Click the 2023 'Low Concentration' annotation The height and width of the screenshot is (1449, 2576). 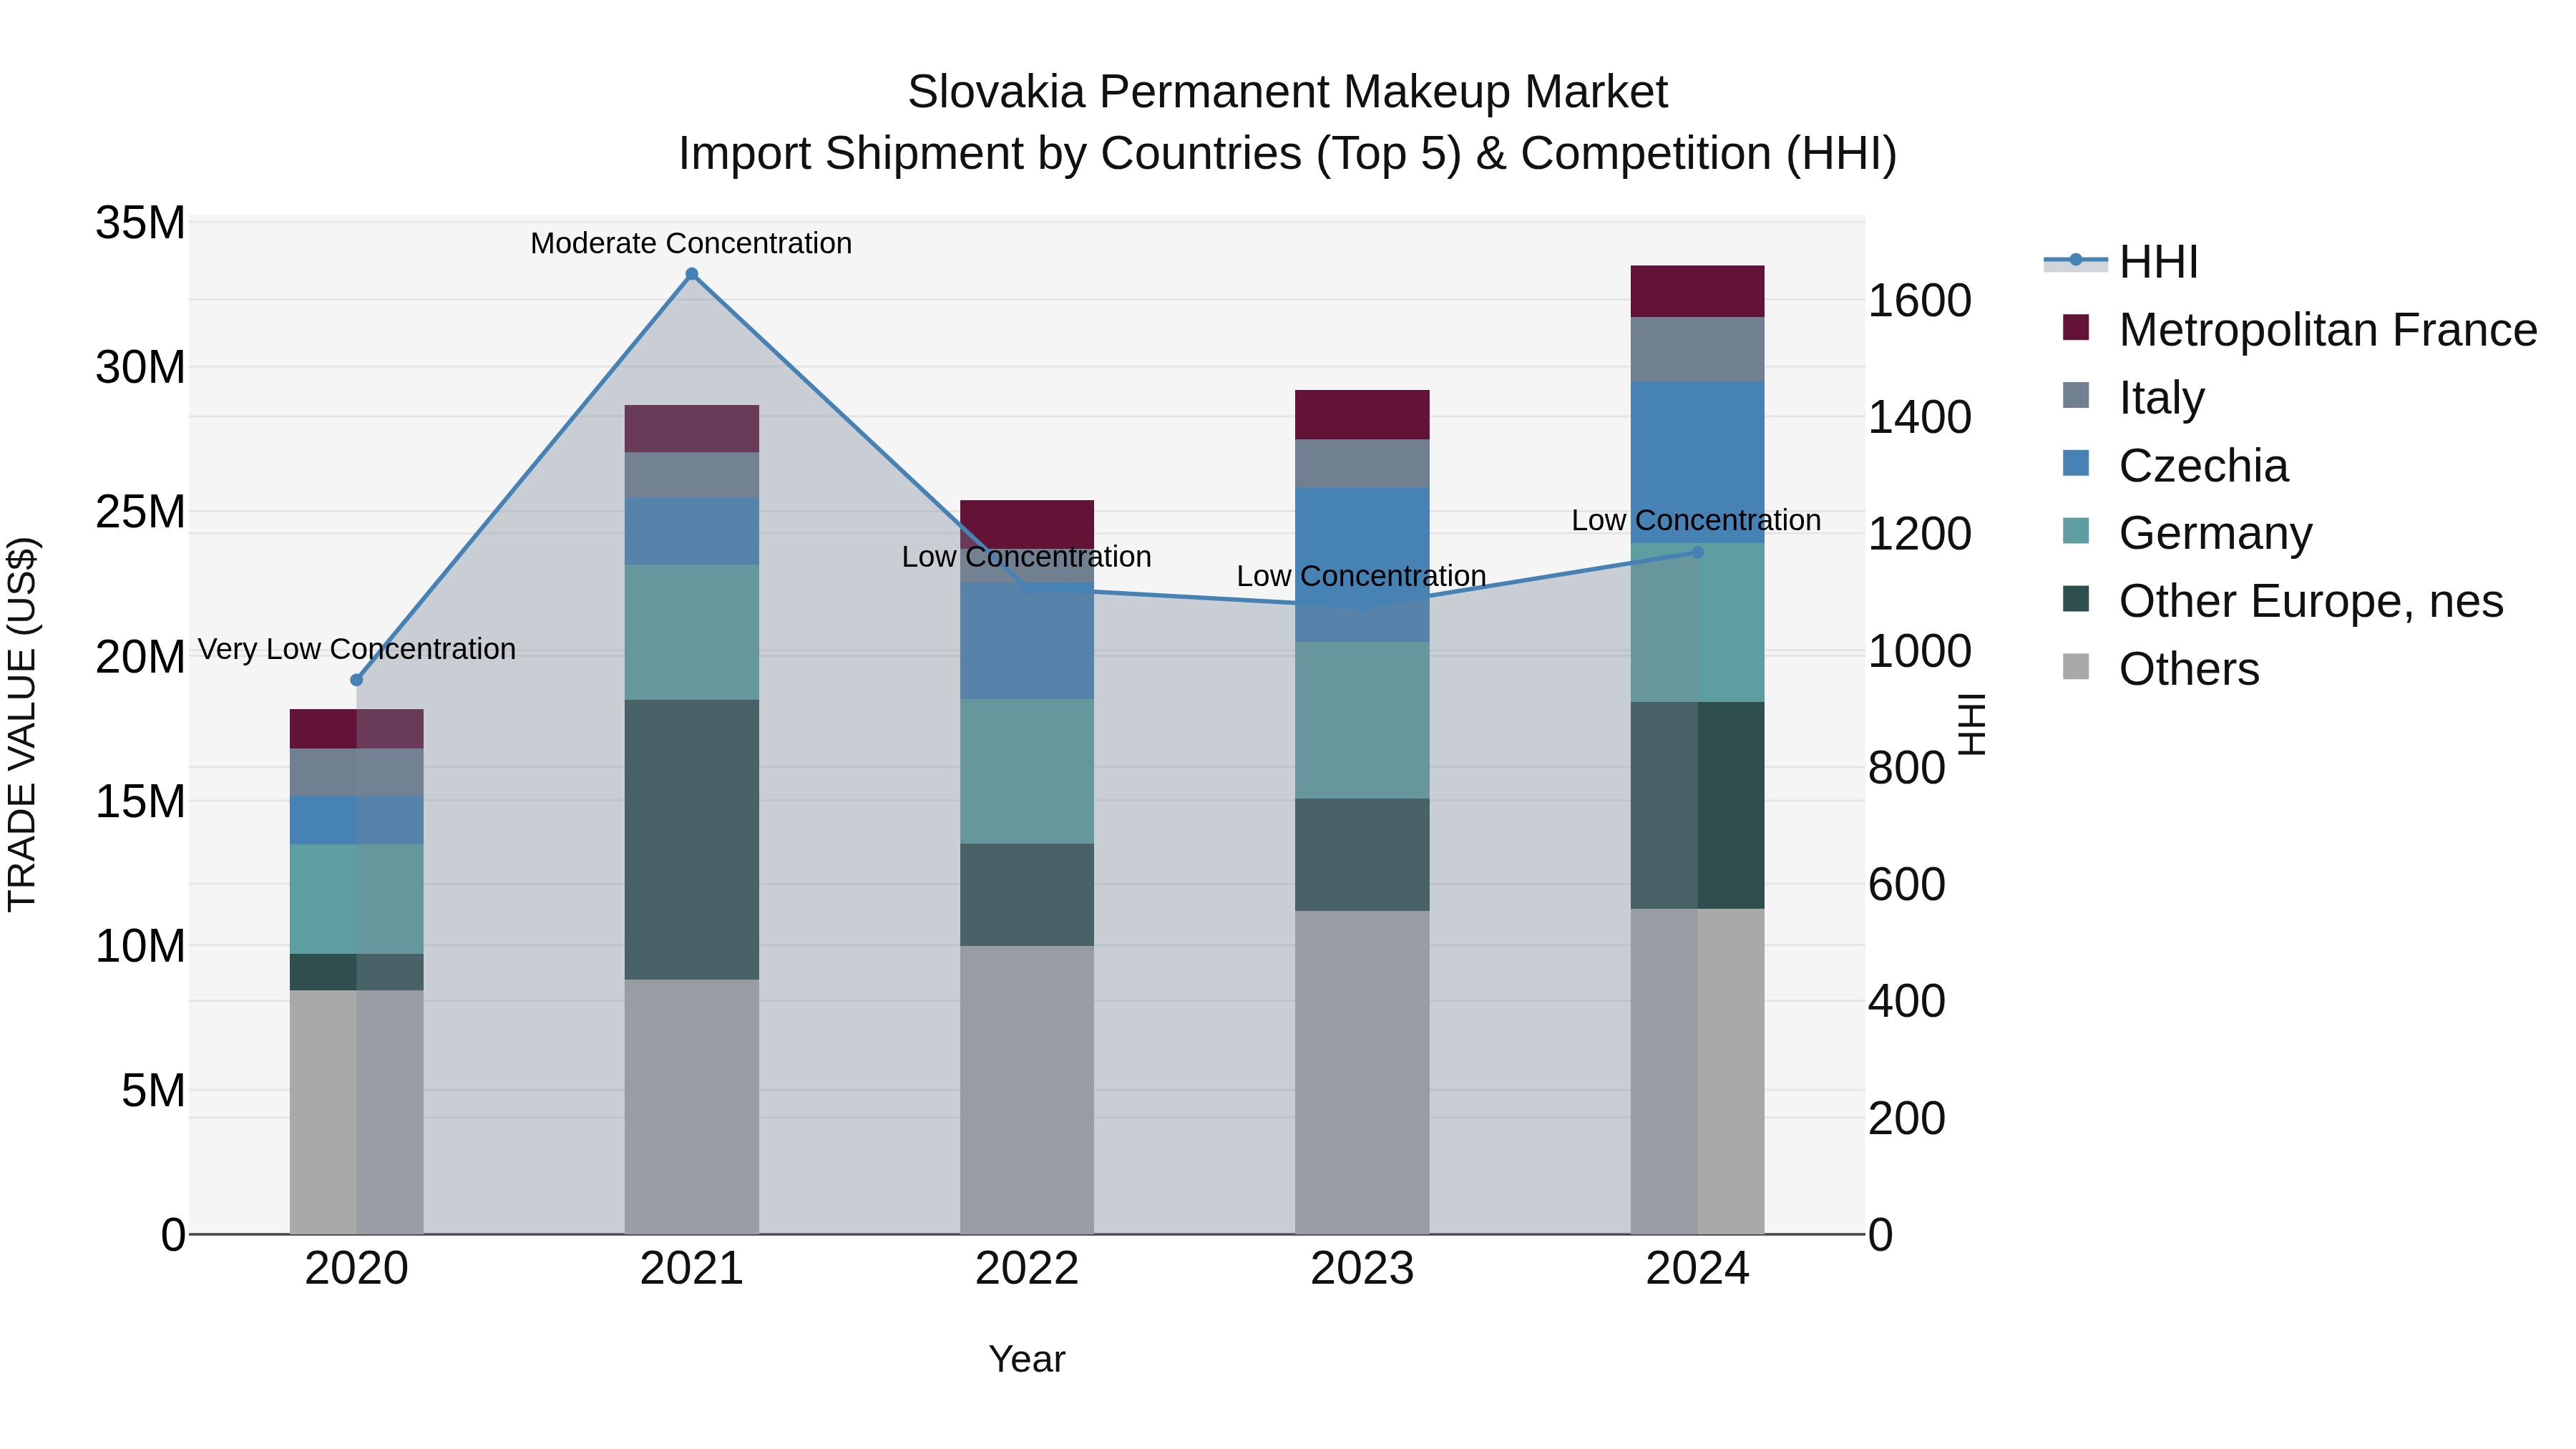(x=1362, y=576)
